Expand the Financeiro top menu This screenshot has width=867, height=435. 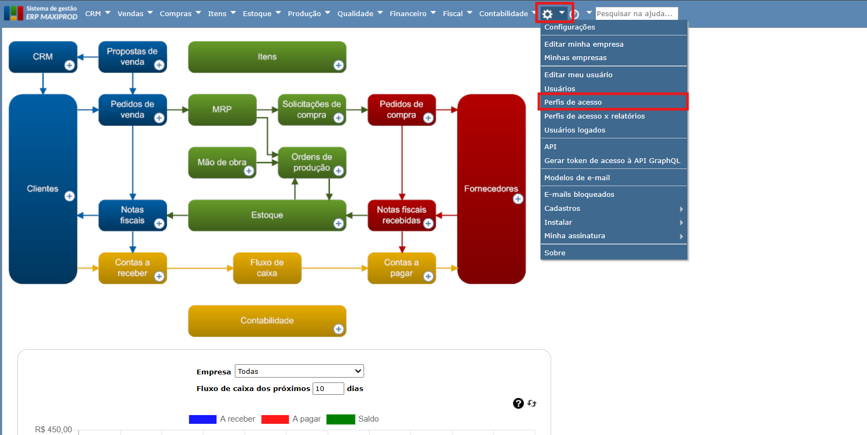(413, 13)
